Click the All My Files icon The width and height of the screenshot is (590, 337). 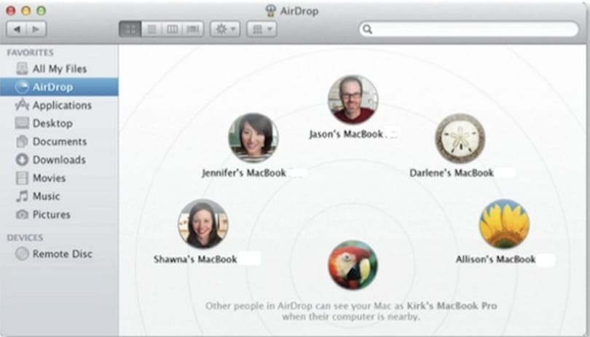tap(22, 69)
